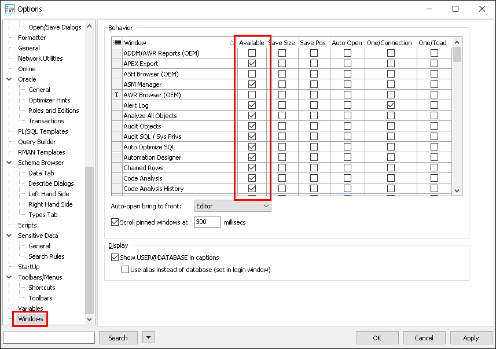Image resolution: width=496 pixels, height=349 pixels.
Task: Click the row indicator beside AWR Browser (OEM)
Action: pos(117,95)
